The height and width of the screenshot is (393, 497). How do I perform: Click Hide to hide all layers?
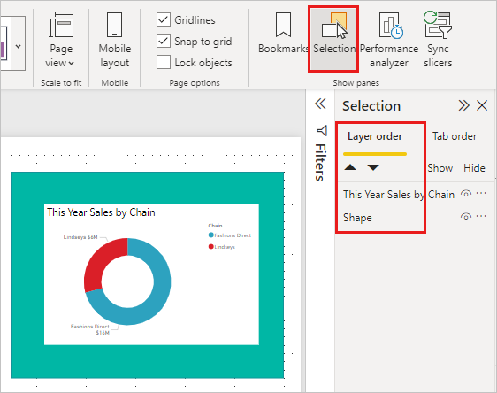coord(474,168)
